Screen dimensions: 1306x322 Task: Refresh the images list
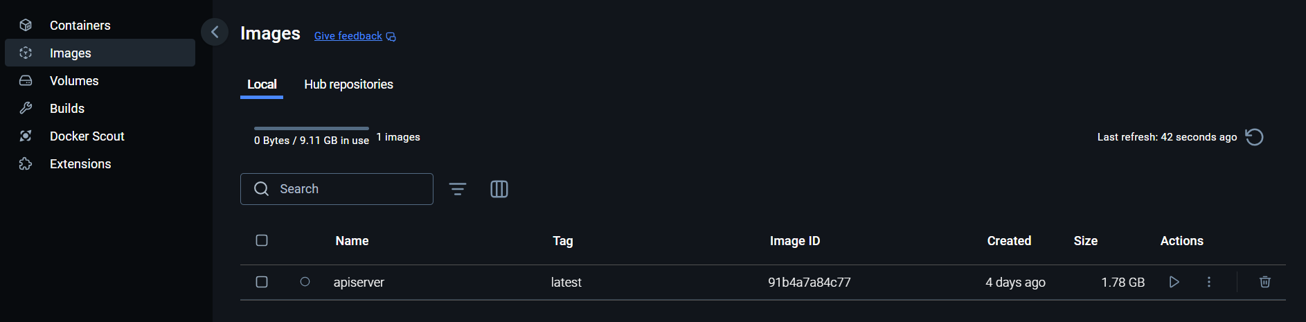click(x=1254, y=137)
